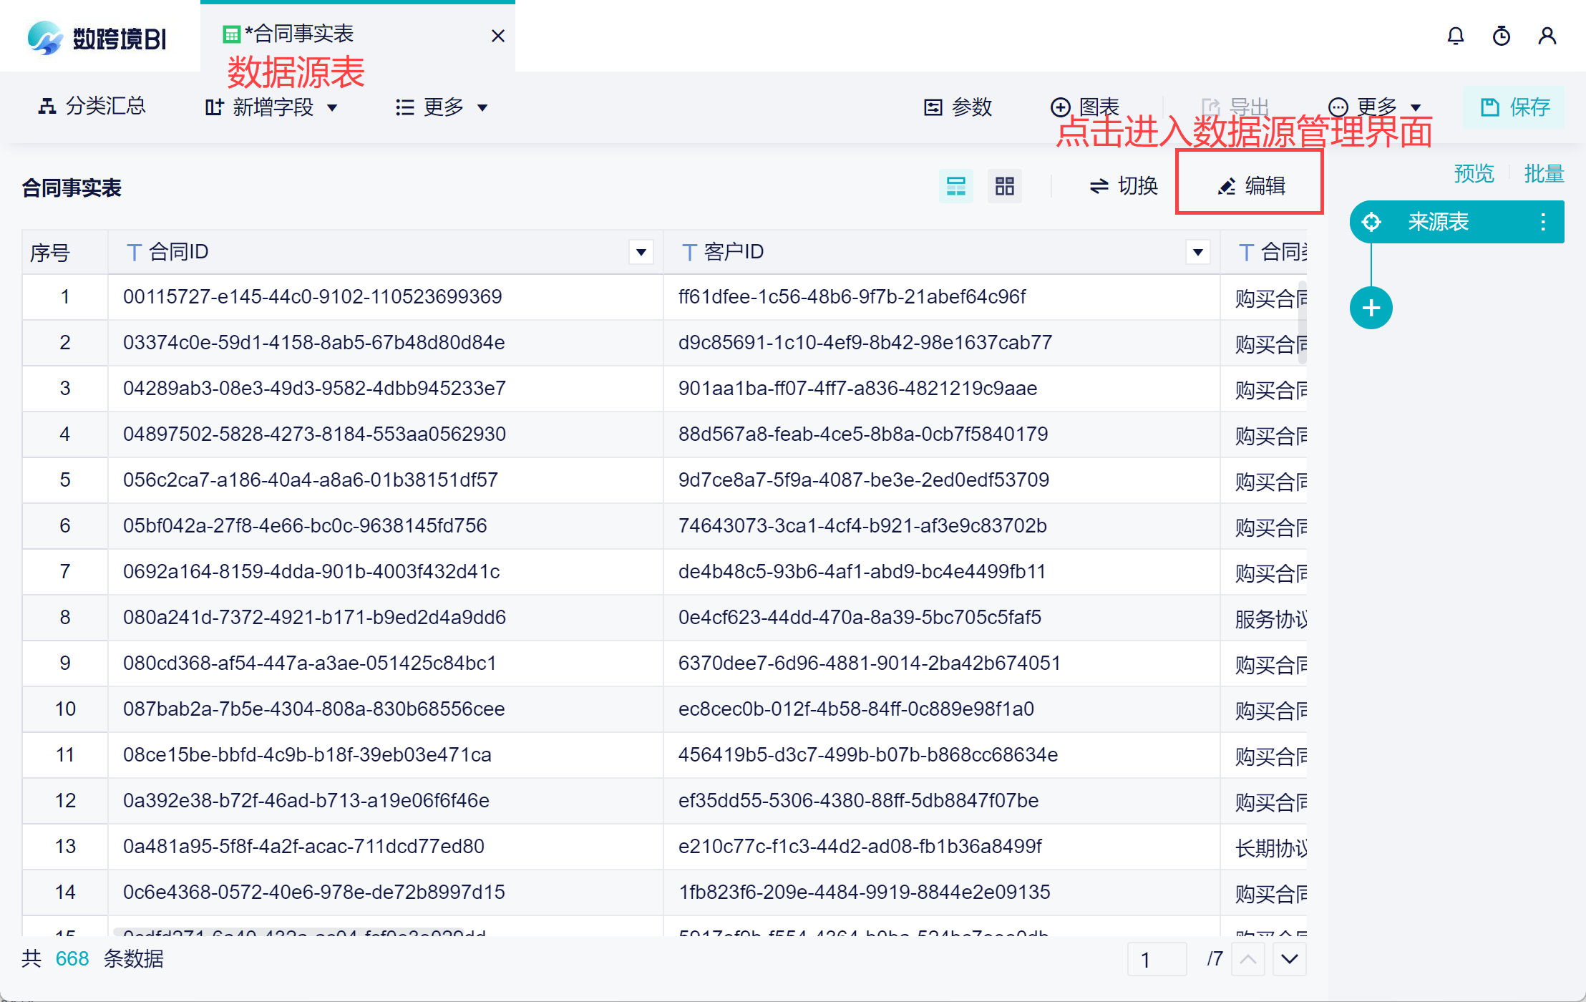Switch to grid card view icon
1586x1002 pixels.
pos(1004,187)
